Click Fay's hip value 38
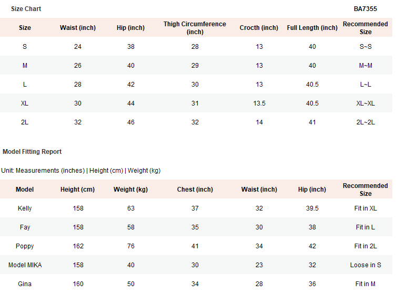This screenshot has width=397, height=294. pyautogui.click(x=312, y=227)
